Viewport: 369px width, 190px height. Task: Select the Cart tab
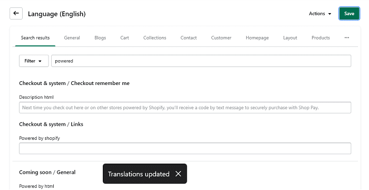(124, 37)
